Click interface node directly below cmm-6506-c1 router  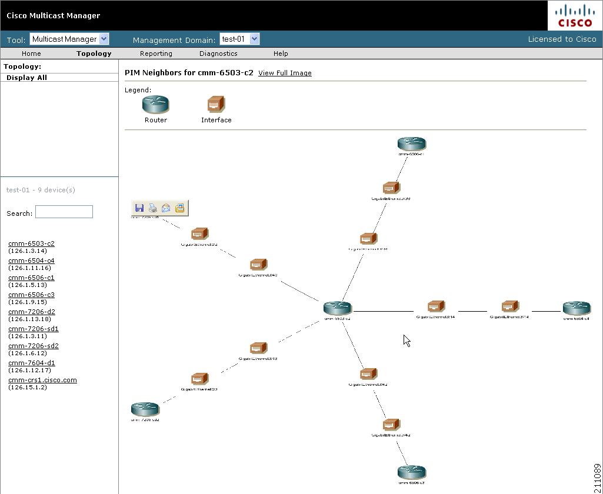[x=391, y=188]
